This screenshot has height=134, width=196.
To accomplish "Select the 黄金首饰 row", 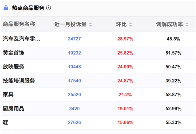I will pyautogui.click(x=98, y=53).
